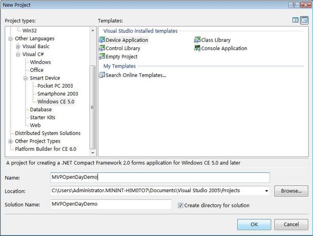Select Starter Kits project type
This screenshot has height=236, width=313.
(x=42, y=118)
